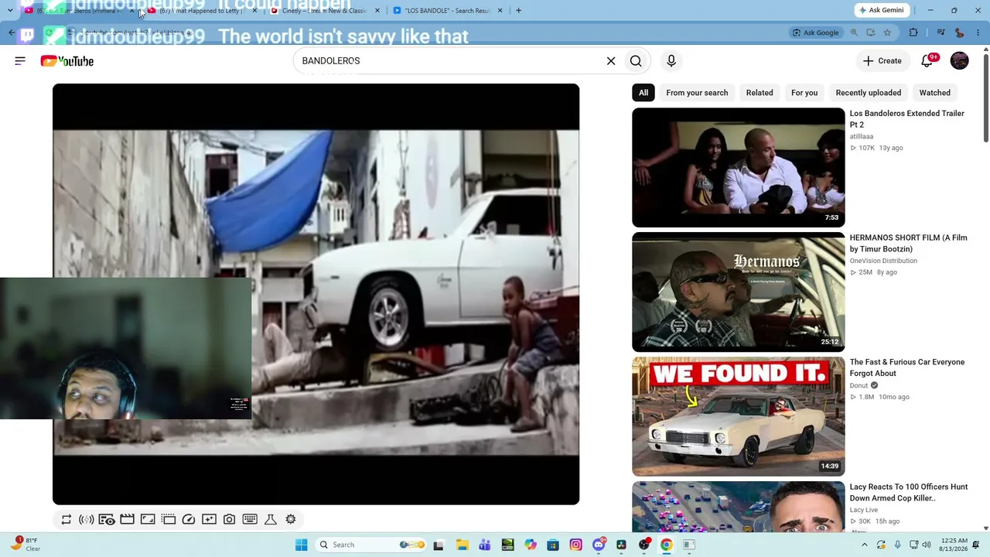The image size is (990, 557).
Task: Click the eye-with-panel icon under the video
Action: pos(107,520)
